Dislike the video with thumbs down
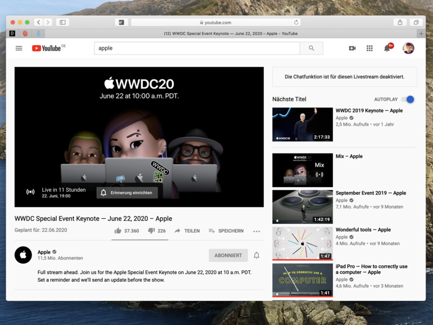This screenshot has height=325, width=433. 151,231
